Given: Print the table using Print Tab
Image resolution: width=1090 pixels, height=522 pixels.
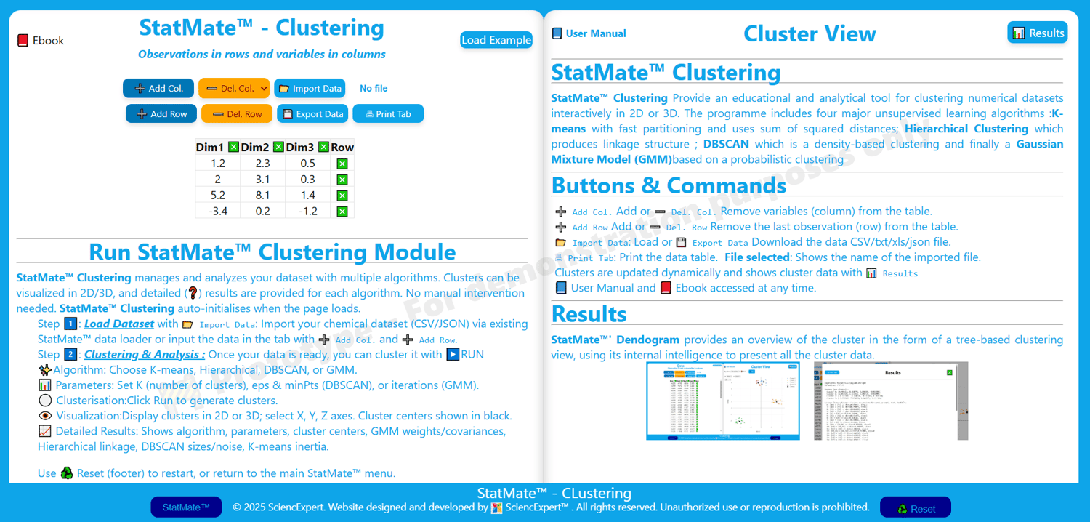Looking at the screenshot, I should pos(388,113).
